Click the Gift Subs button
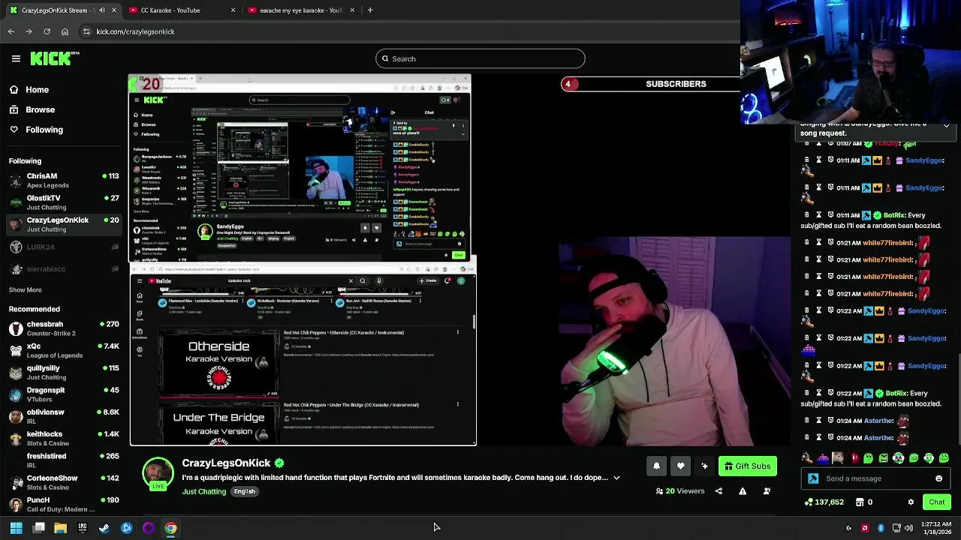Image resolution: width=961 pixels, height=540 pixels. tap(747, 466)
